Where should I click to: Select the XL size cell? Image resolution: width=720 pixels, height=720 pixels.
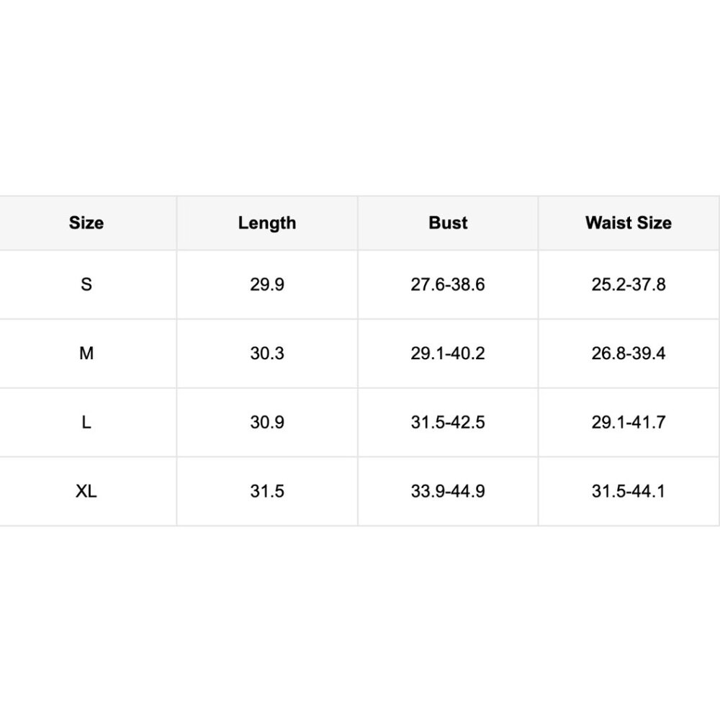point(86,491)
